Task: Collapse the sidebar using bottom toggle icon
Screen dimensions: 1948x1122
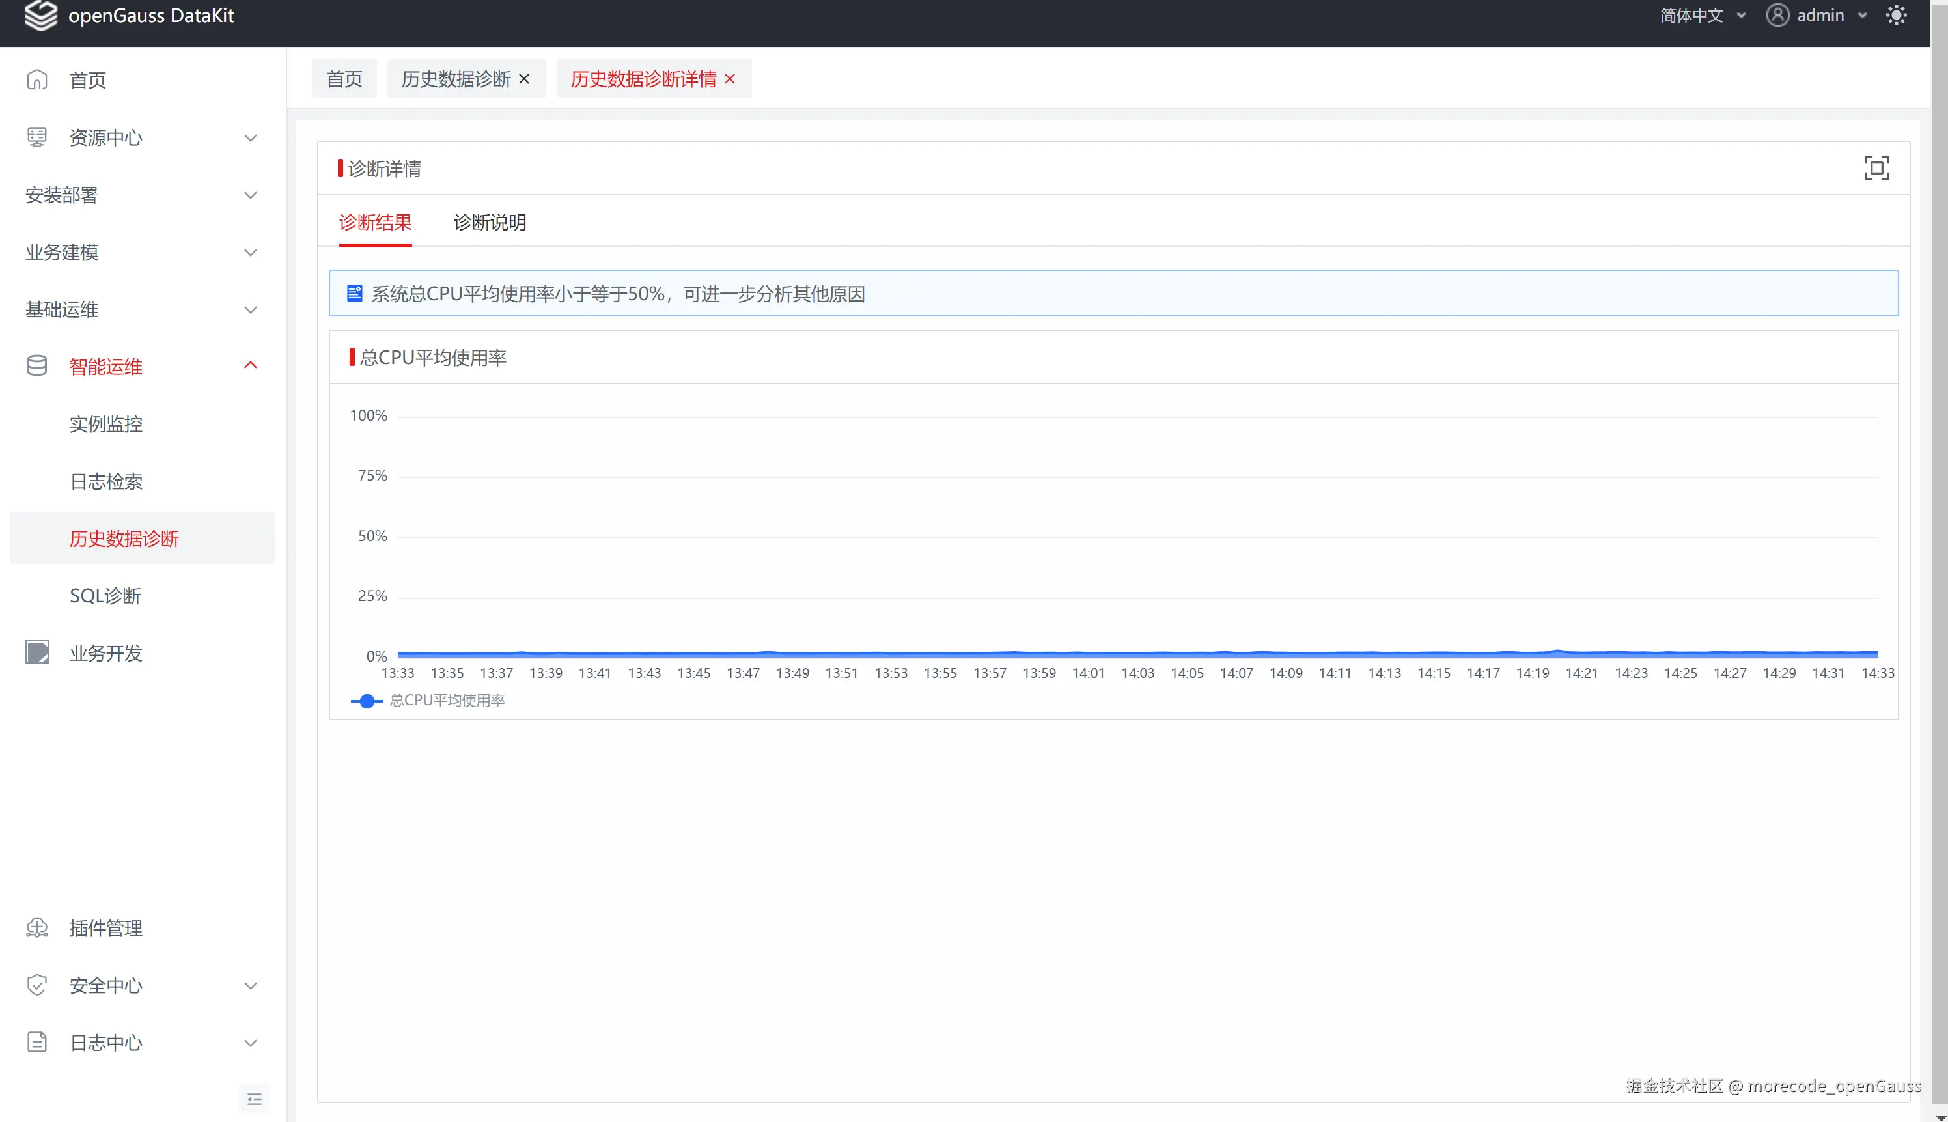Action: (x=255, y=1099)
